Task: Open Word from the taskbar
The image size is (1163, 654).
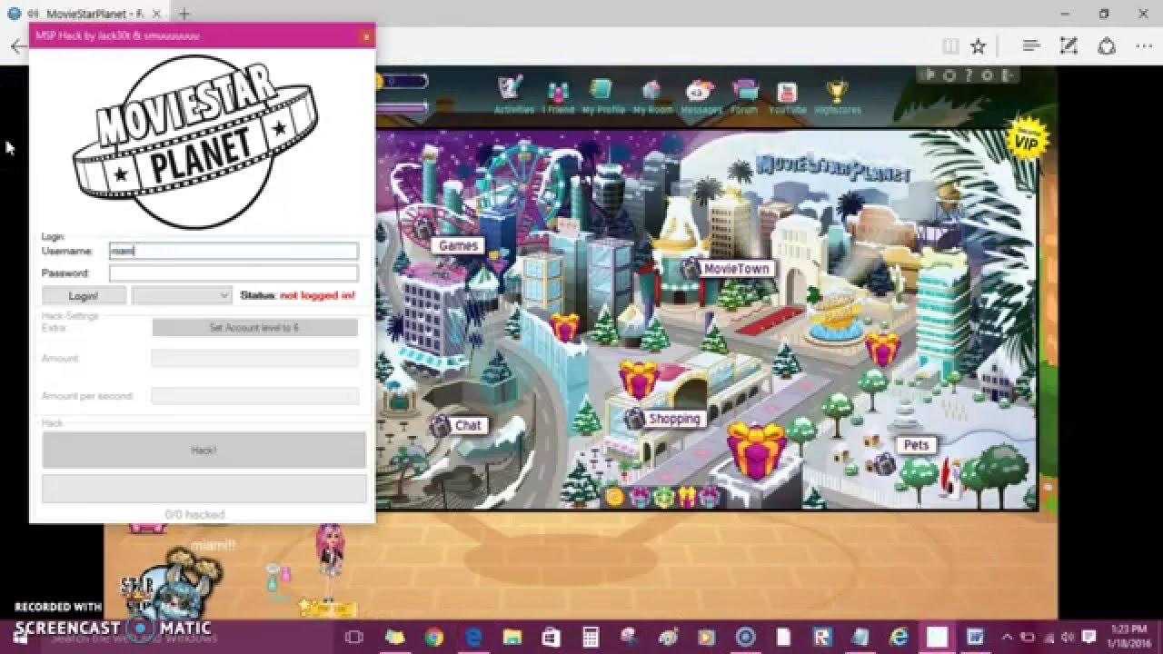Action: (974, 637)
